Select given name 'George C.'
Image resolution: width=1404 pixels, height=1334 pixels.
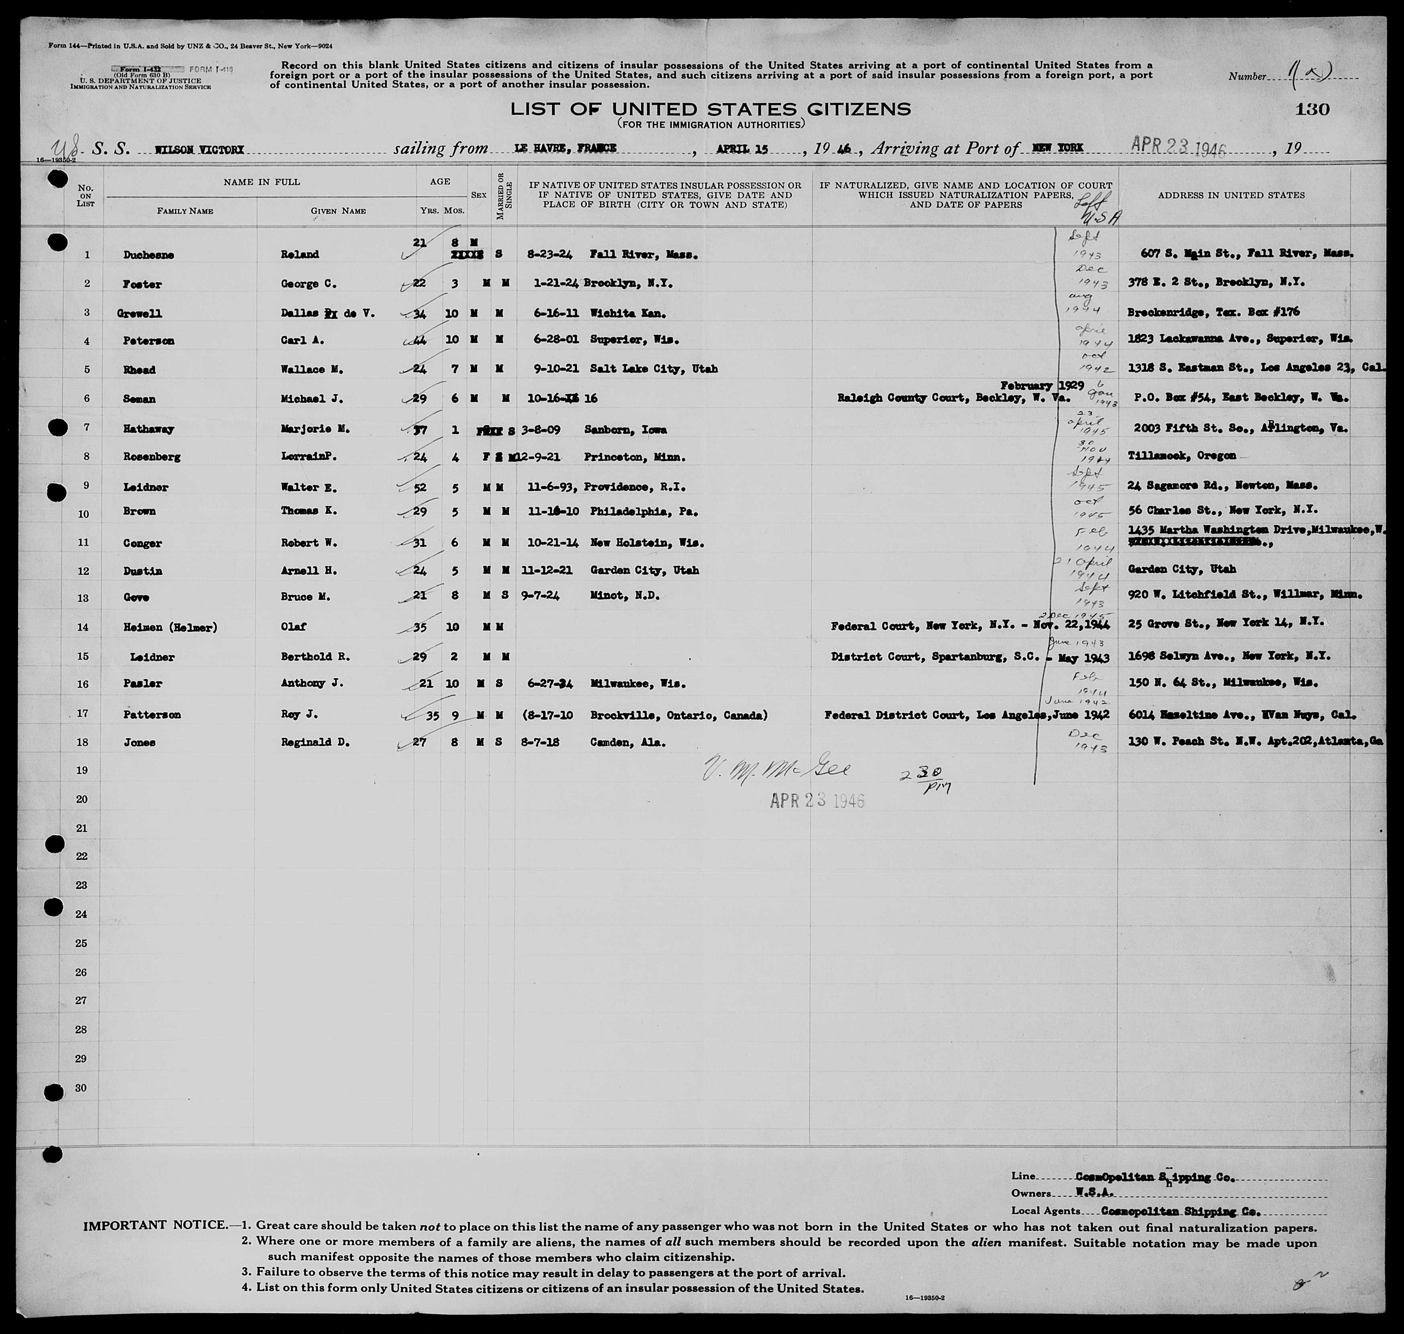(309, 284)
